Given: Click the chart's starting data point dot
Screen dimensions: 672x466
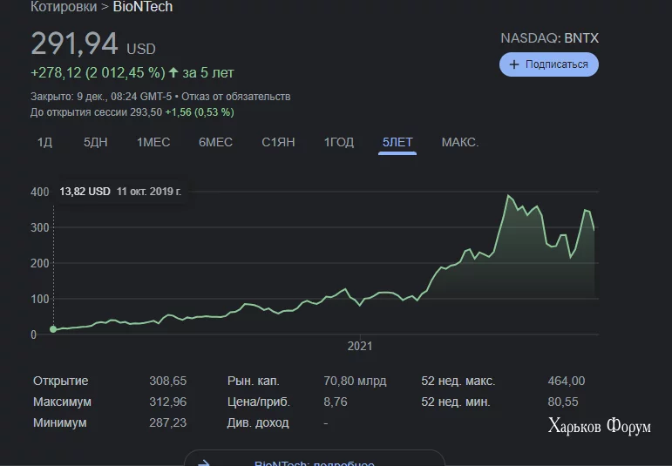Looking at the screenshot, I should pos(54,329).
